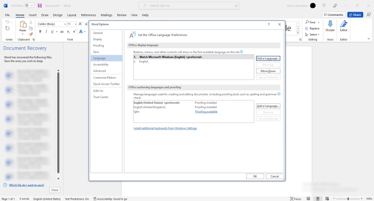
Task: Click Which file do I want to save link
Action: (26, 185)
